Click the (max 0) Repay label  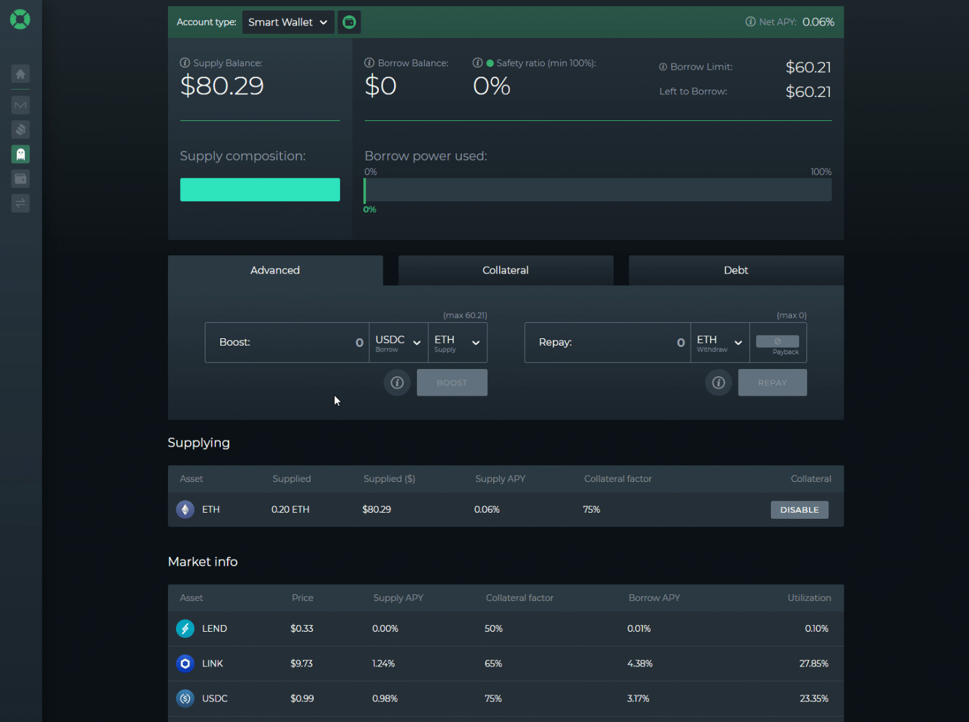point(792,316)
